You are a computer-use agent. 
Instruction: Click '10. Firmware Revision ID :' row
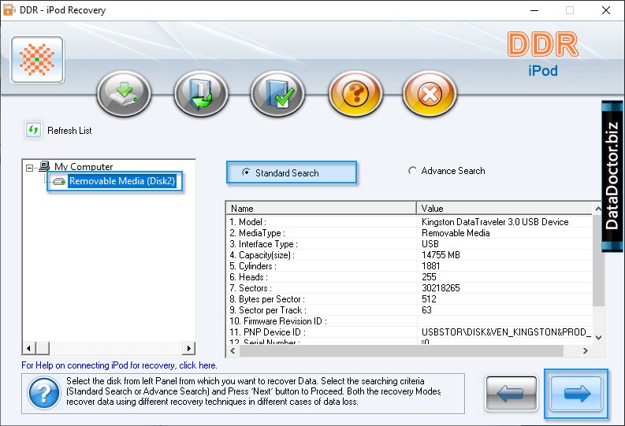[x=409, y=321]
